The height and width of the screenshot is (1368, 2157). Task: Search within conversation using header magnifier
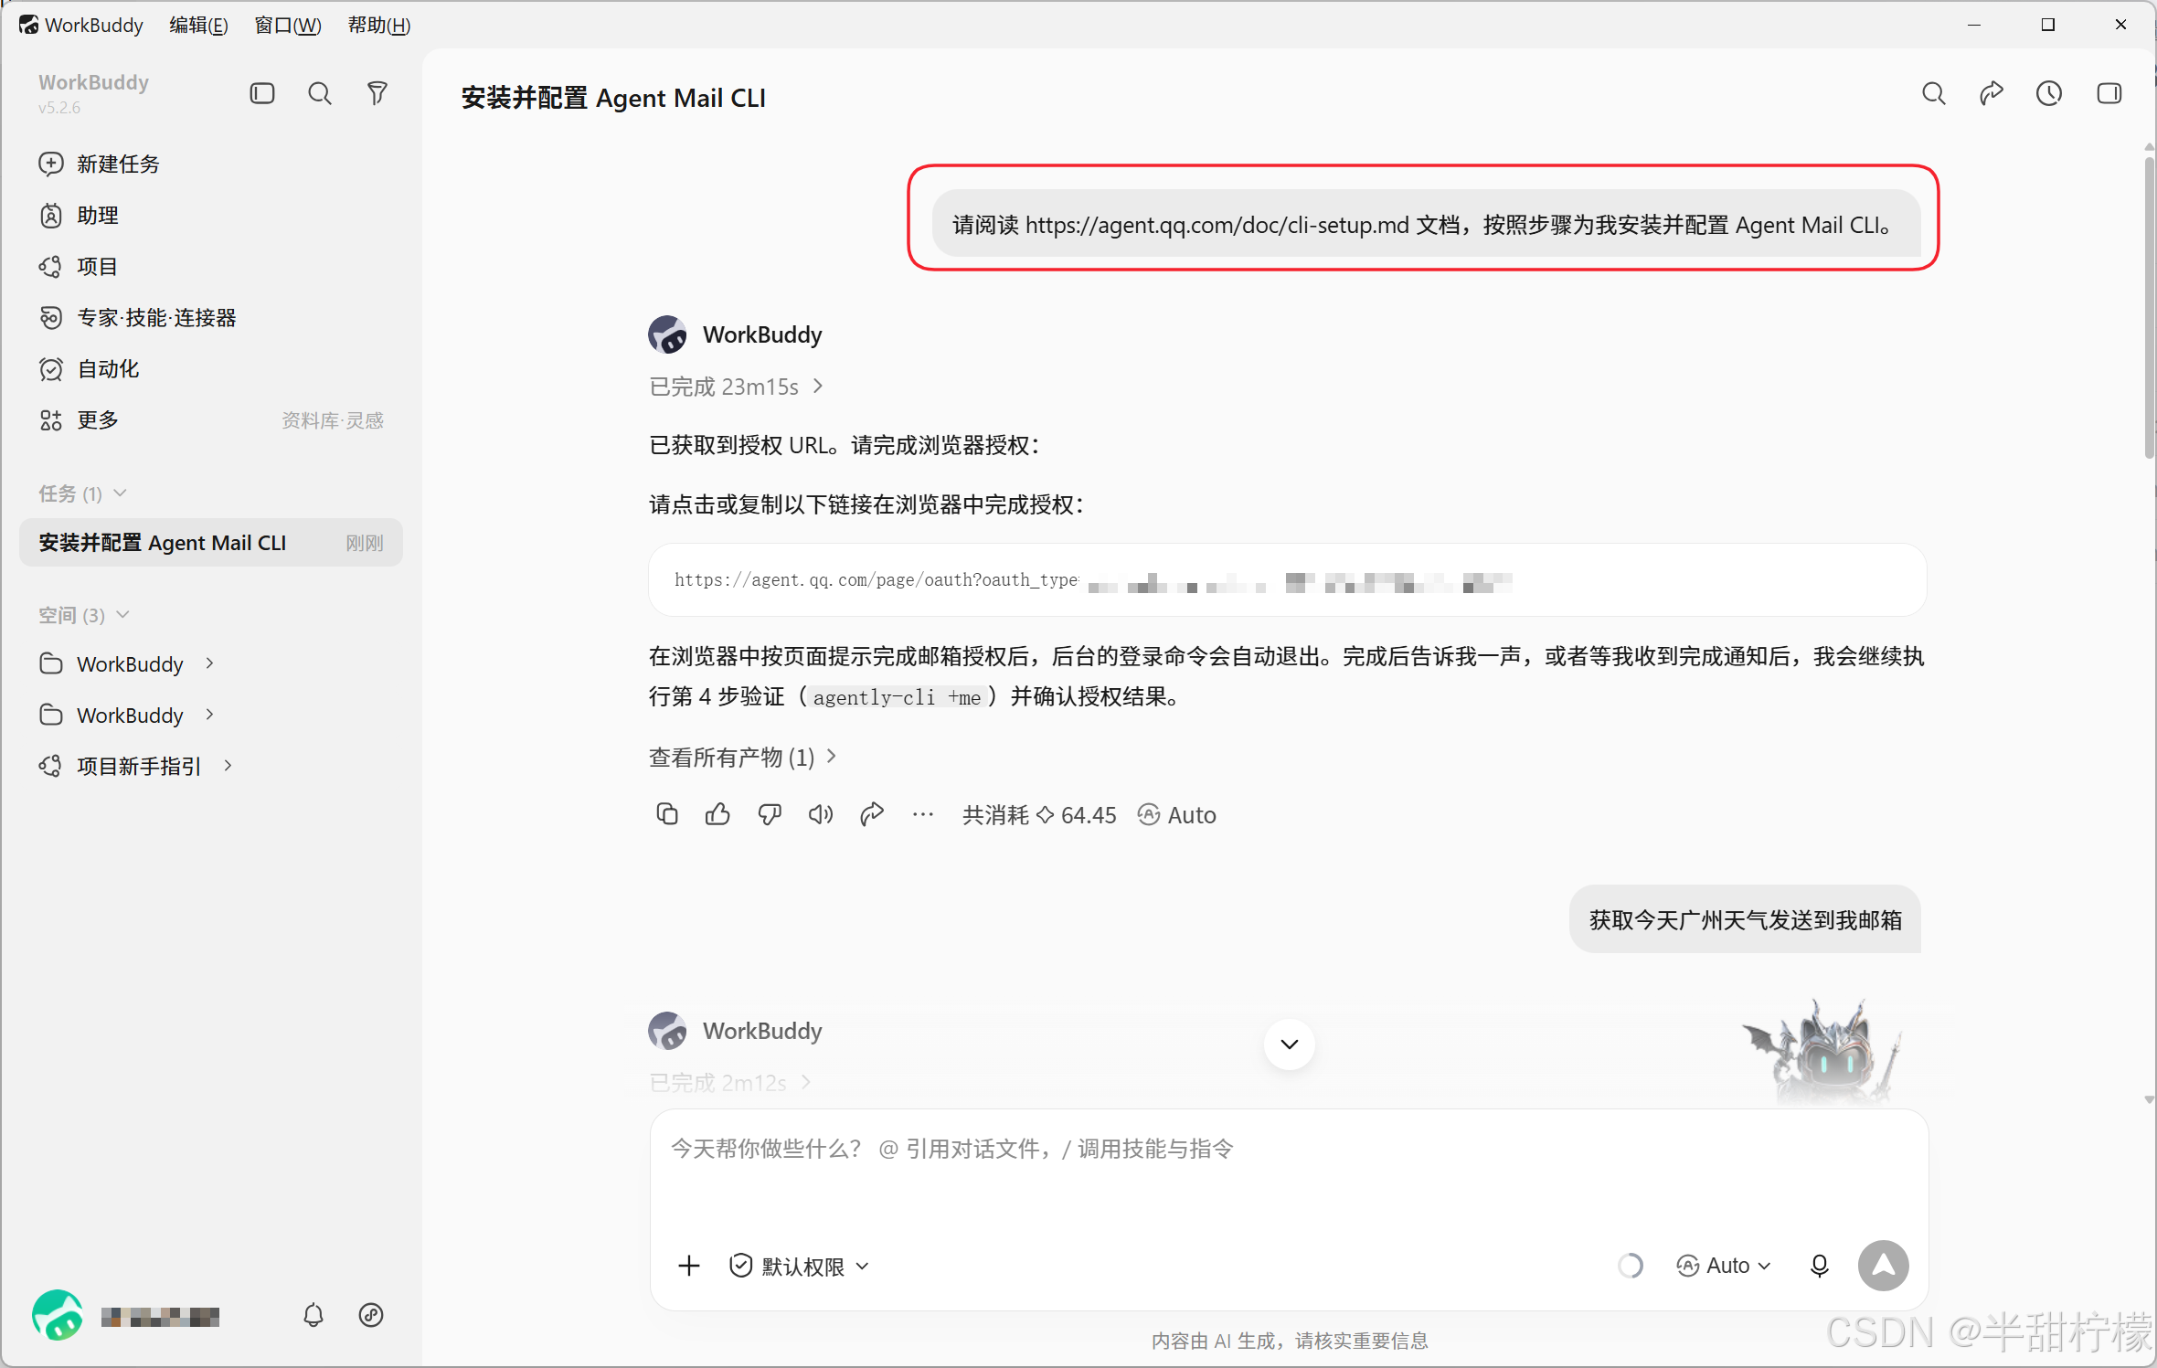click(1933, 93)
